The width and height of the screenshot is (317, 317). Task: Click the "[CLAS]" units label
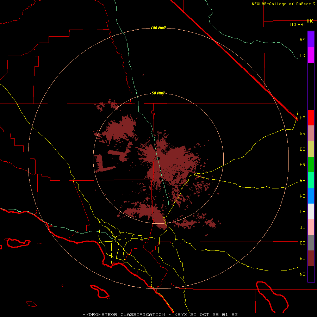298,24
